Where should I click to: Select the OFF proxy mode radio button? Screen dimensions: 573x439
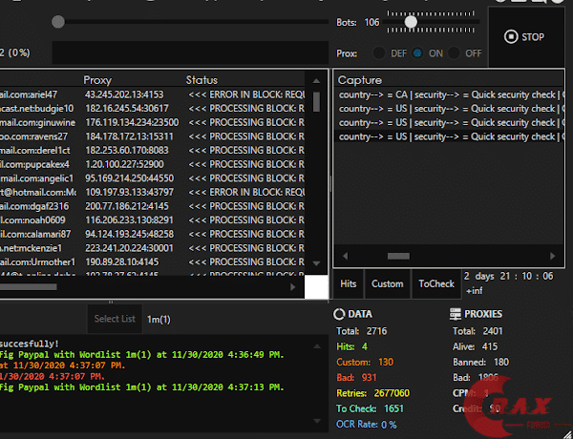pyautogui.click(x=456, y=53)
